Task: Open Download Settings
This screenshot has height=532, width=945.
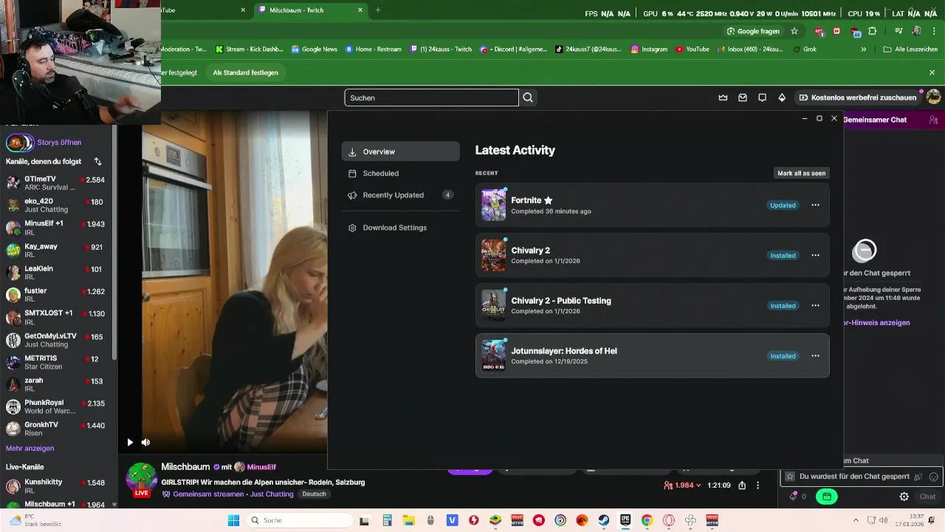Action: pos(400,228)
